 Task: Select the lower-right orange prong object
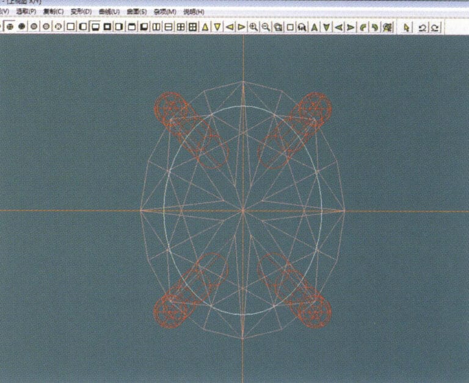[294, 290]
